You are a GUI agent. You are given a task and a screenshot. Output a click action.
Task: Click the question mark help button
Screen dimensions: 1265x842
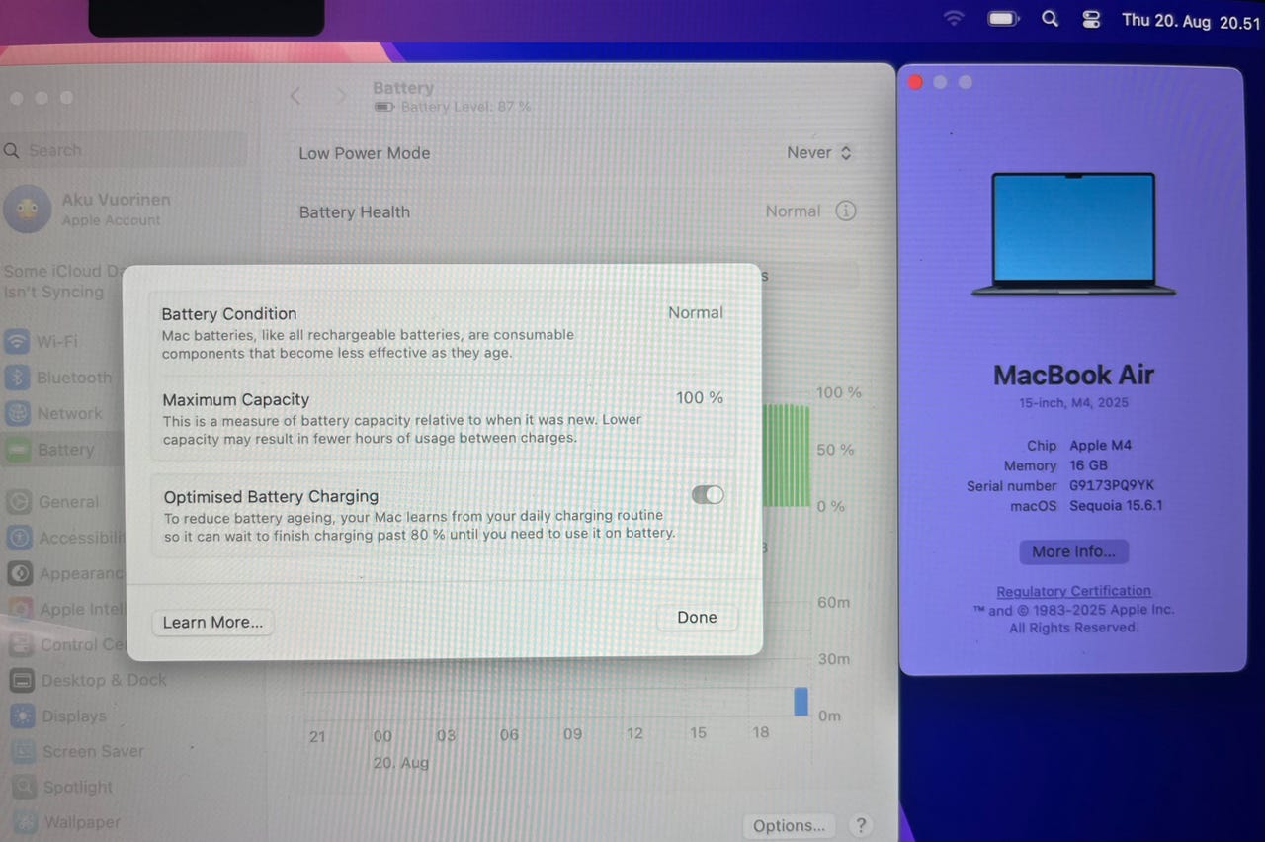861,825
